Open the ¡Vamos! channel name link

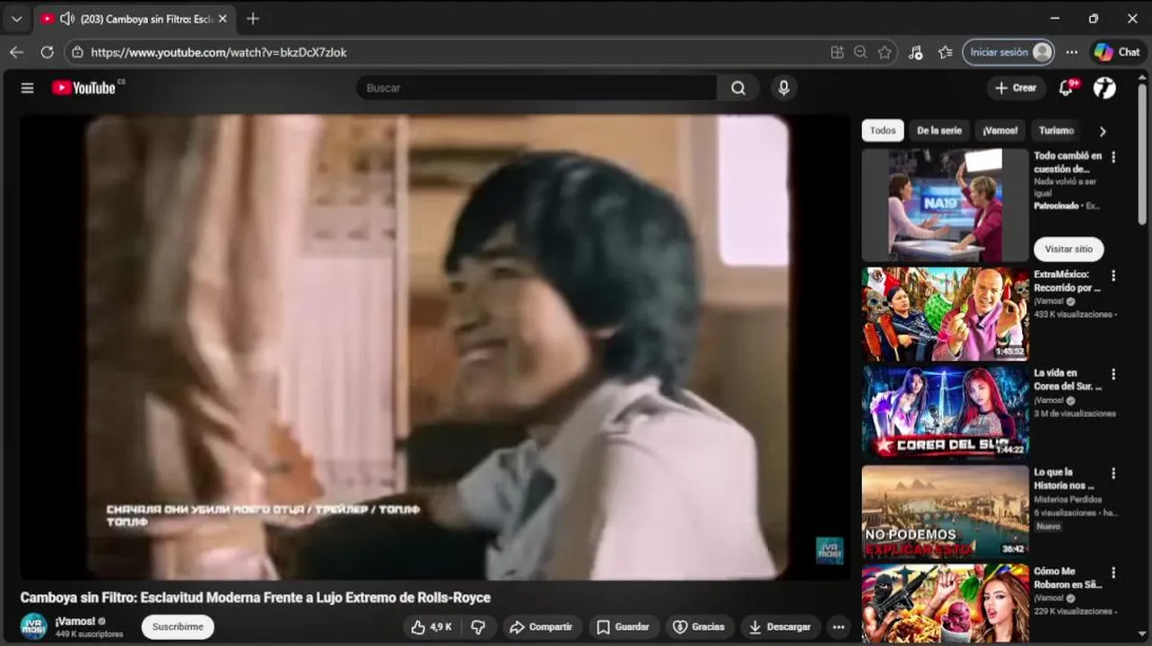pyautogui.click(x=74, y=621)
